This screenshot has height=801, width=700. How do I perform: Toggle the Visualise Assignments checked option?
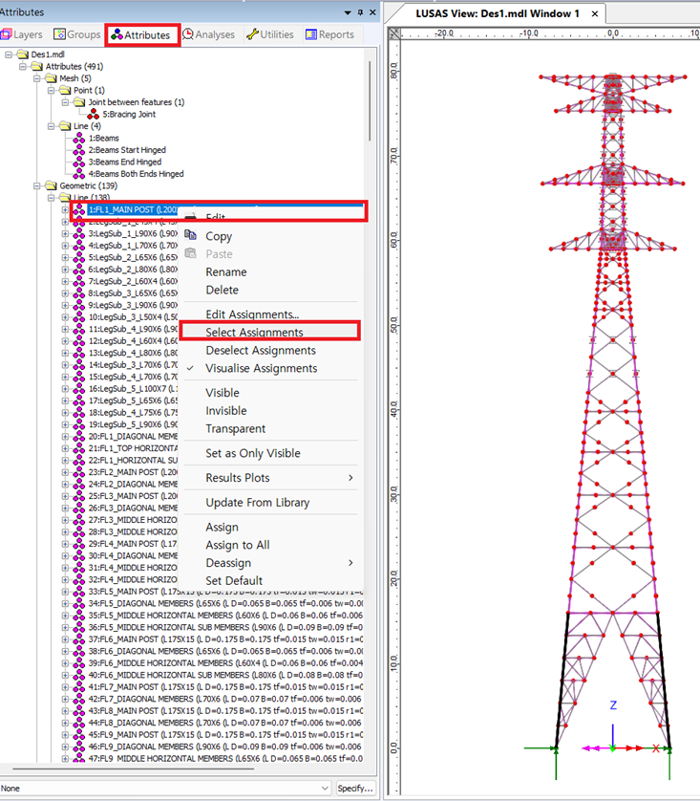tap(261, 369)
